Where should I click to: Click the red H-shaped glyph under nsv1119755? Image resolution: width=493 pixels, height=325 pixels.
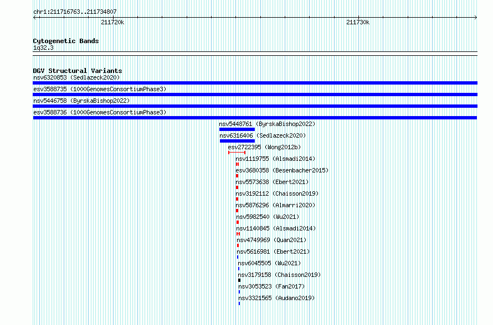237,164
